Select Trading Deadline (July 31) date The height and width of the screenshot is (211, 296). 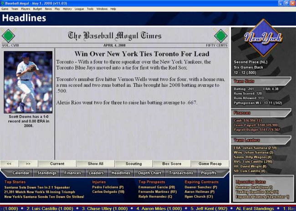(x=257, y=192)
